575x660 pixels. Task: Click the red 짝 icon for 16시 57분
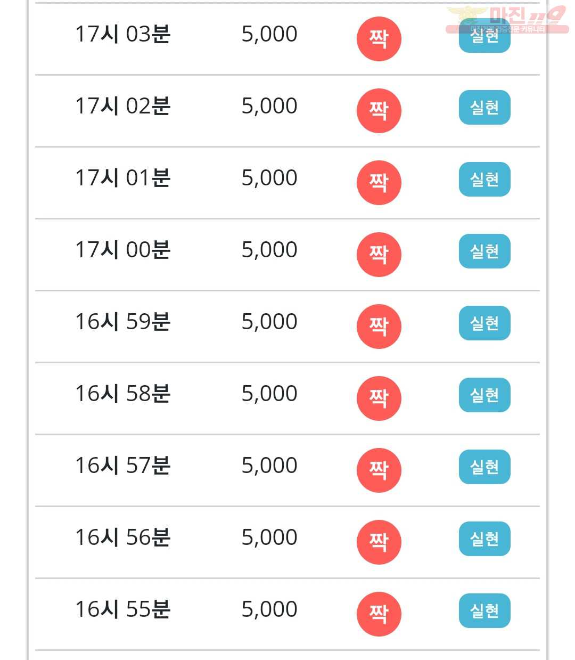point(379,470)
